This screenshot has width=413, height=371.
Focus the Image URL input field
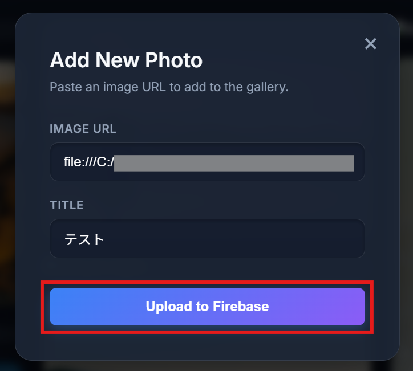pos(207,162)
